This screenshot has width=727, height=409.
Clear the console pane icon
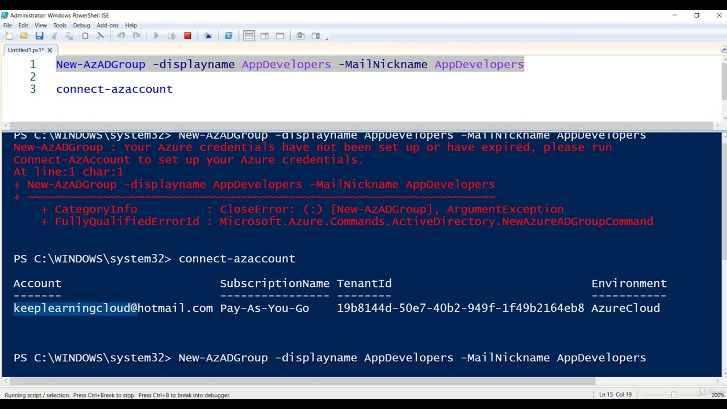pos(101,36)
